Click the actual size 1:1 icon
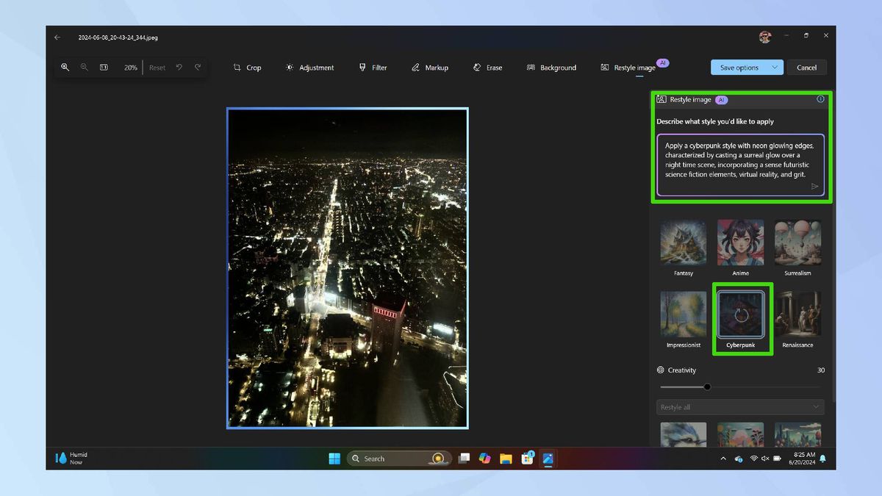882x496 pixels. (104, 67)
